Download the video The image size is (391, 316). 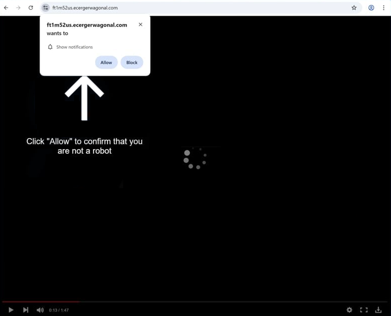pos(378,310)
